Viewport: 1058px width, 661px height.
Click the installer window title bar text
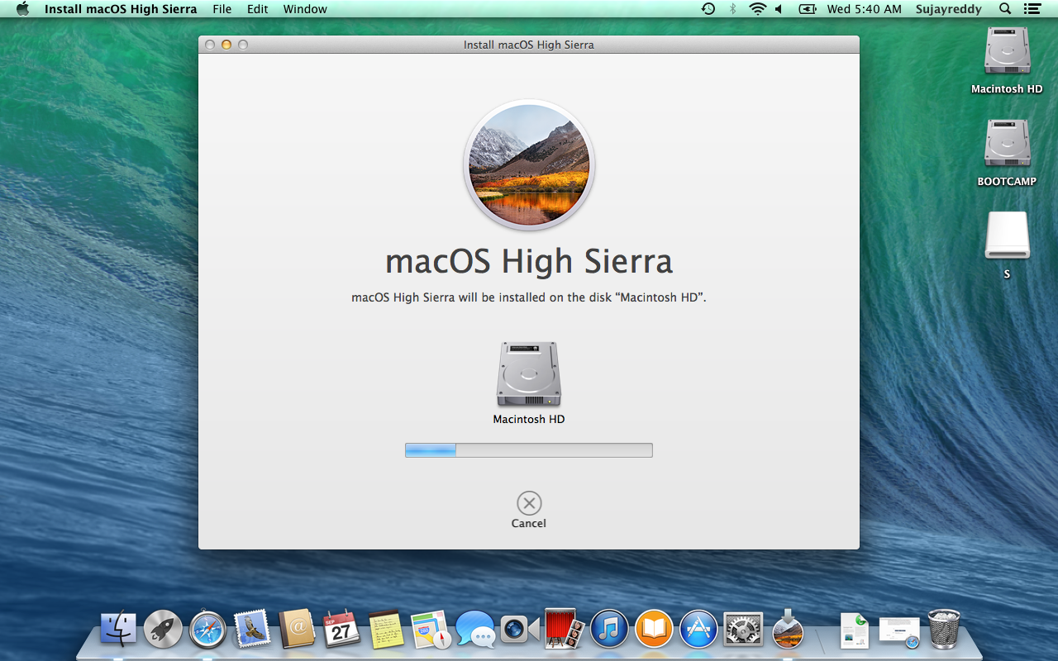click(x=529, y=45)
